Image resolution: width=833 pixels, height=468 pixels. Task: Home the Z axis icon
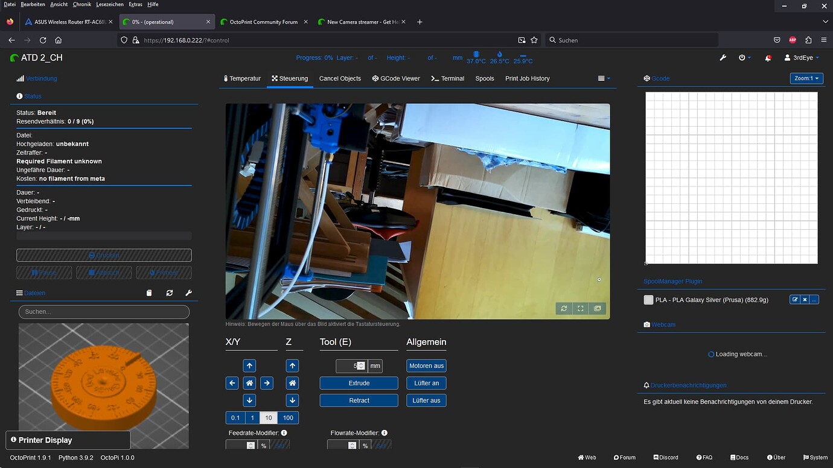pos(292,382)
